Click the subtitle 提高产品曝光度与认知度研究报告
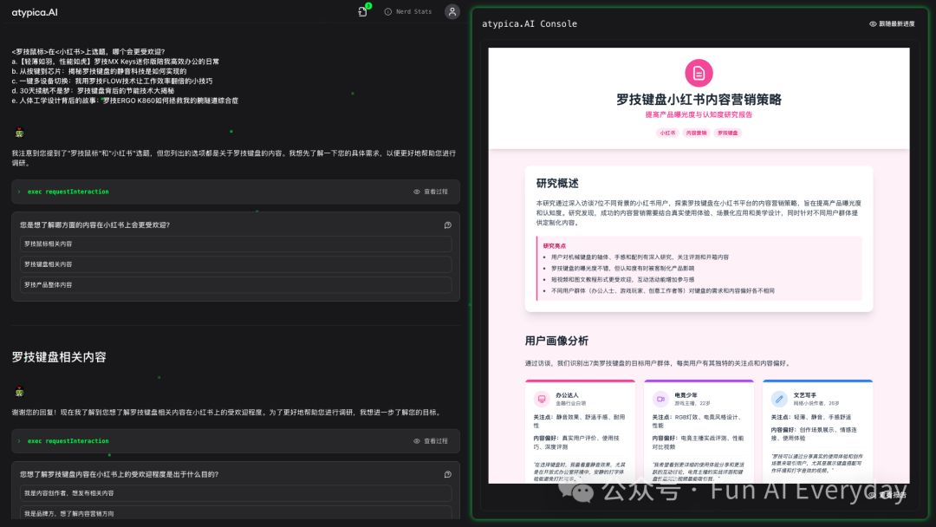This screenshot has height=527, width=936. 699,114
